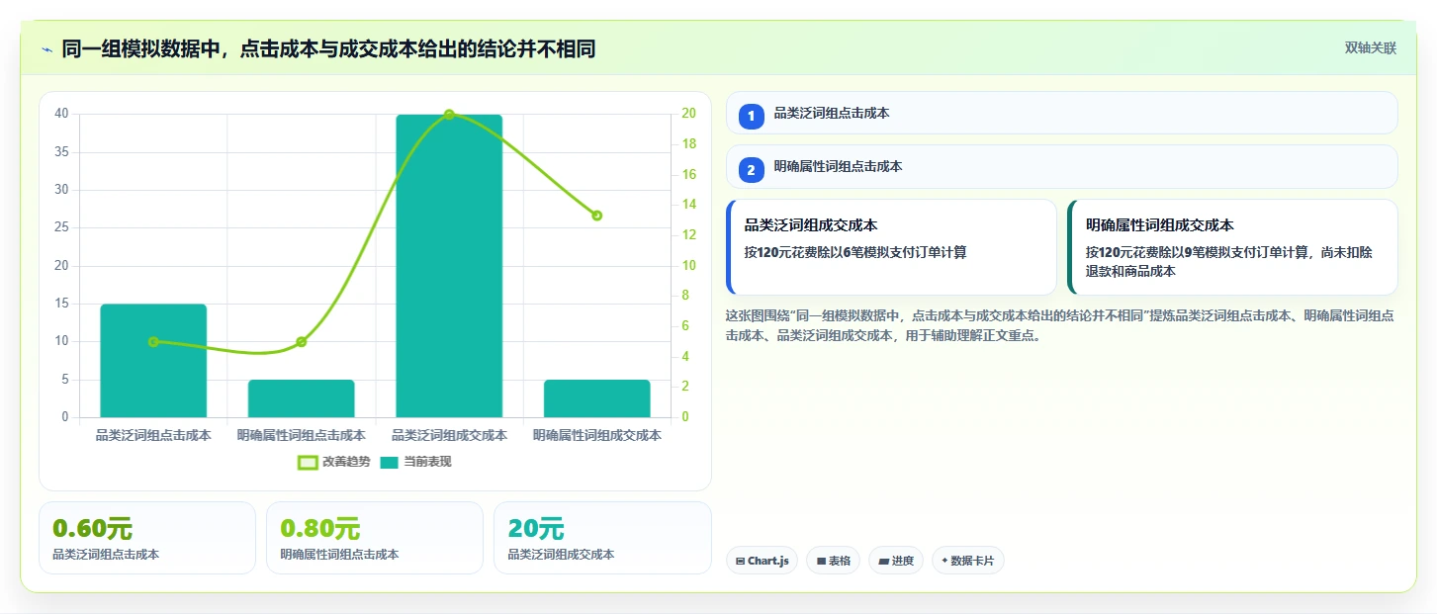This screenshot has width=1437, height=614.
Task: Click the icon inside the Chart.js tag
Action: 740,561
